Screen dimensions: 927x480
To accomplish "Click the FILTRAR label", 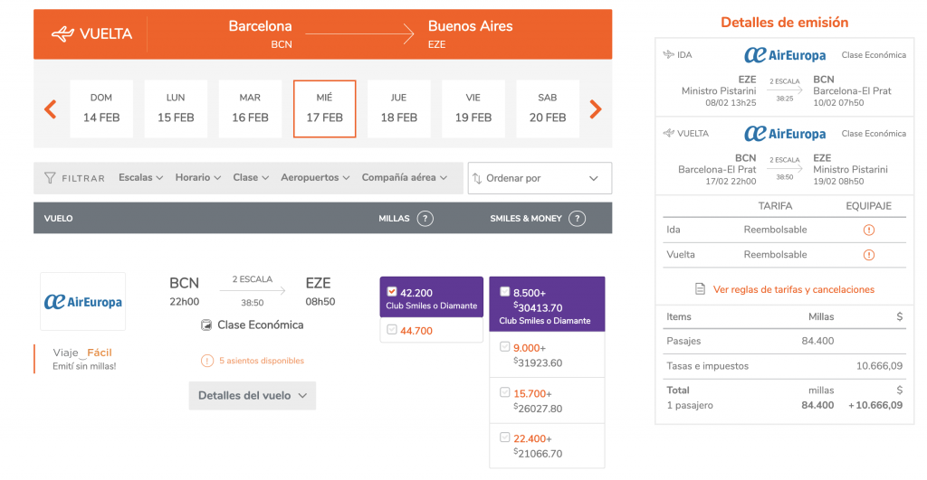I will tap(83, 178).
